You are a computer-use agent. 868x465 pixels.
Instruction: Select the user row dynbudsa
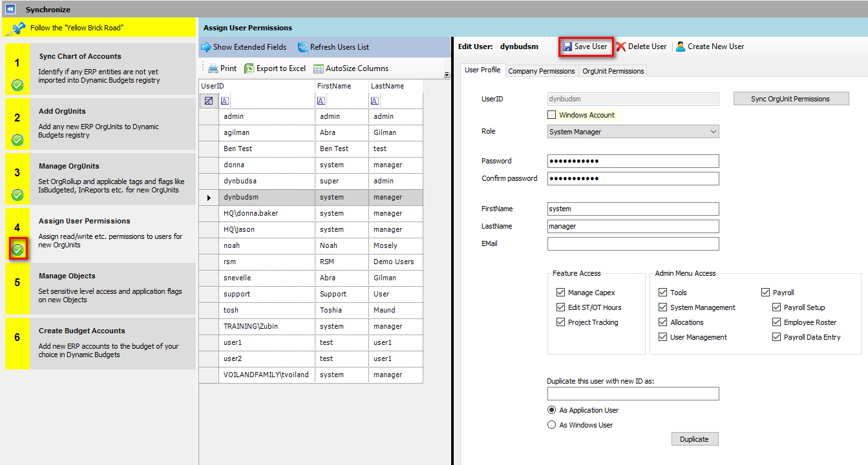point(311,181)
